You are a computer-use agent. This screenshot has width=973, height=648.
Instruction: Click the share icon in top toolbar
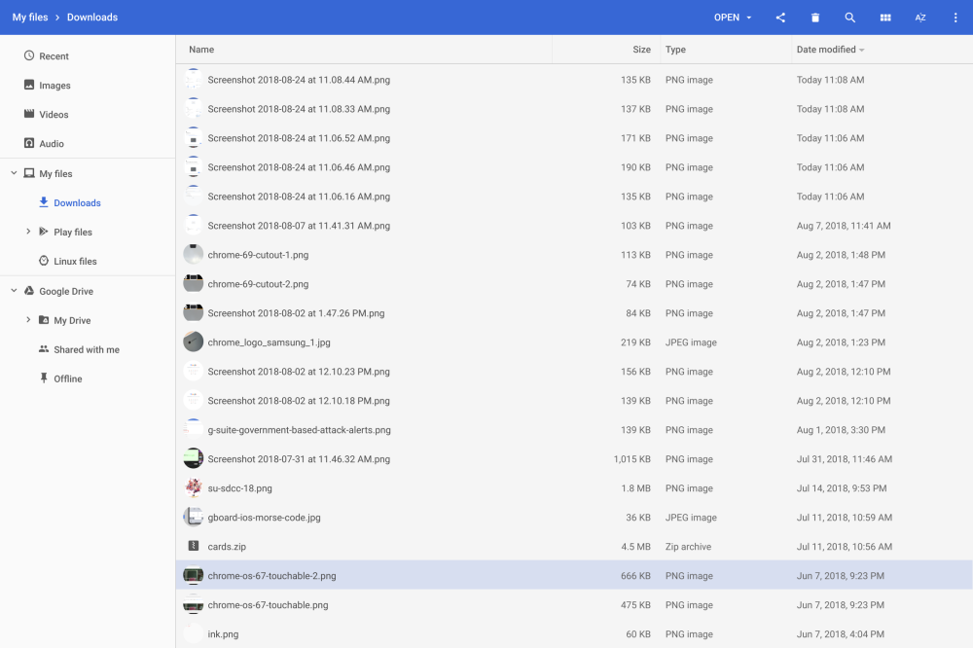[x=780, y=18]
